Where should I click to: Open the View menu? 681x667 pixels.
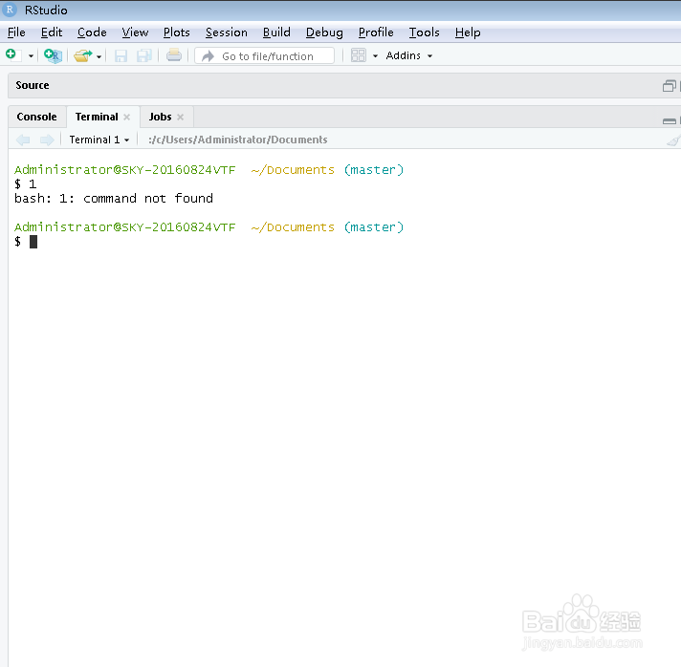(135, 32)
